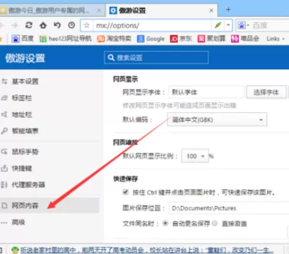Open the history clock icon
This screenshot has height=254, width=289.
pos(71,25)
